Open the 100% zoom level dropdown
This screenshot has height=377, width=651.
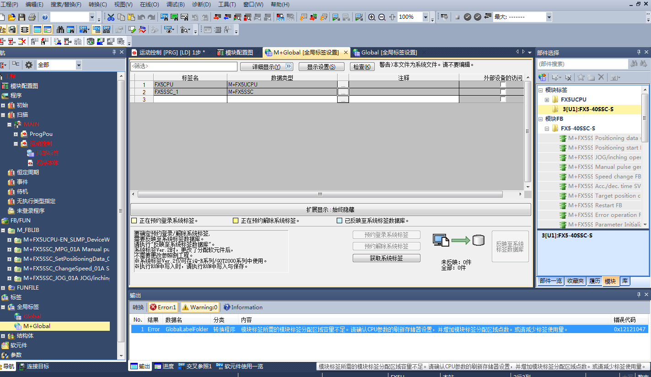tap(425, 17)
